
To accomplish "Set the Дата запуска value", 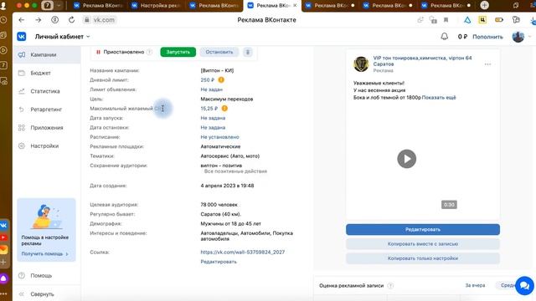I will 213,118.
